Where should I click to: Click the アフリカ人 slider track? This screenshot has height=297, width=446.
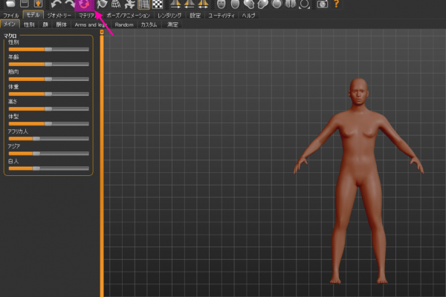click(48, 138)
